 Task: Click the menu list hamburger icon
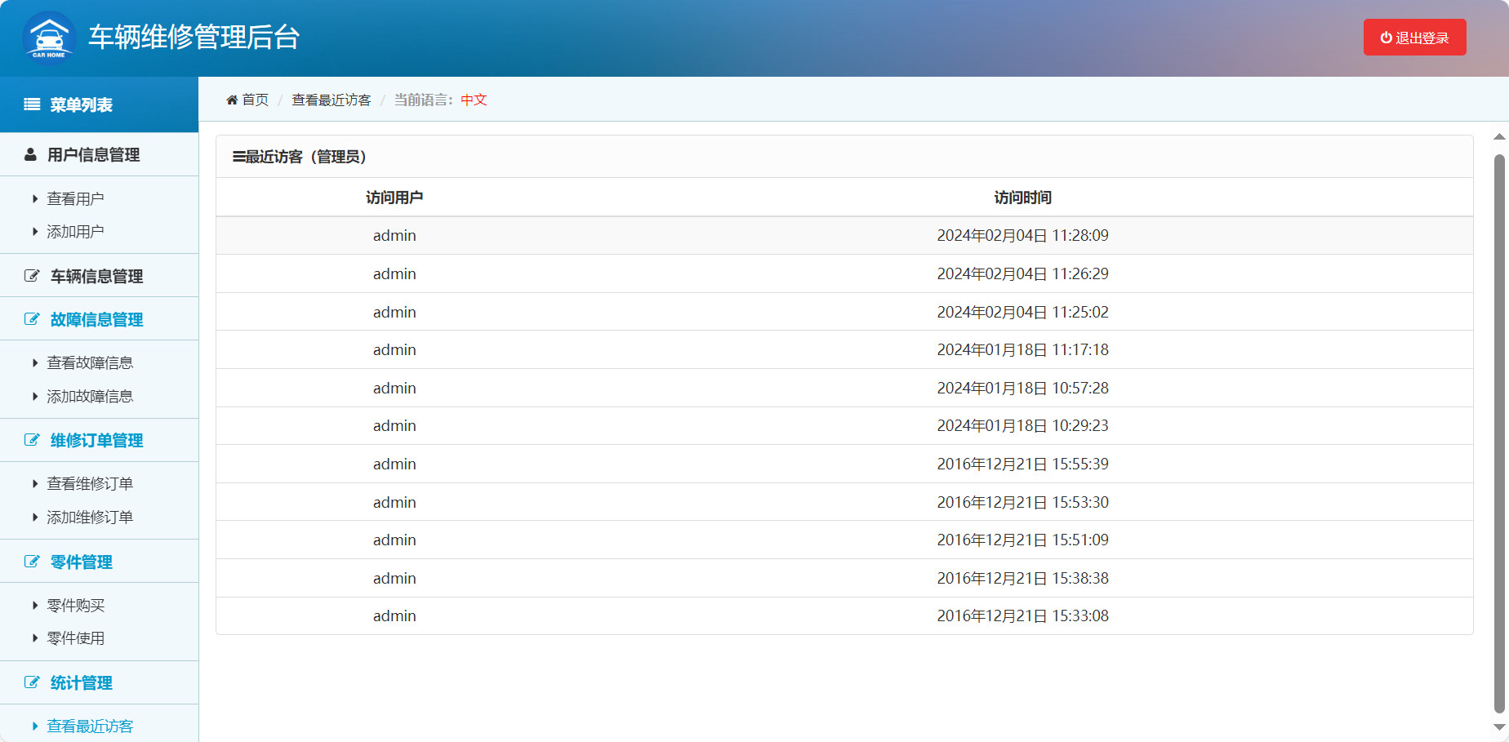[x=32, y=104]
